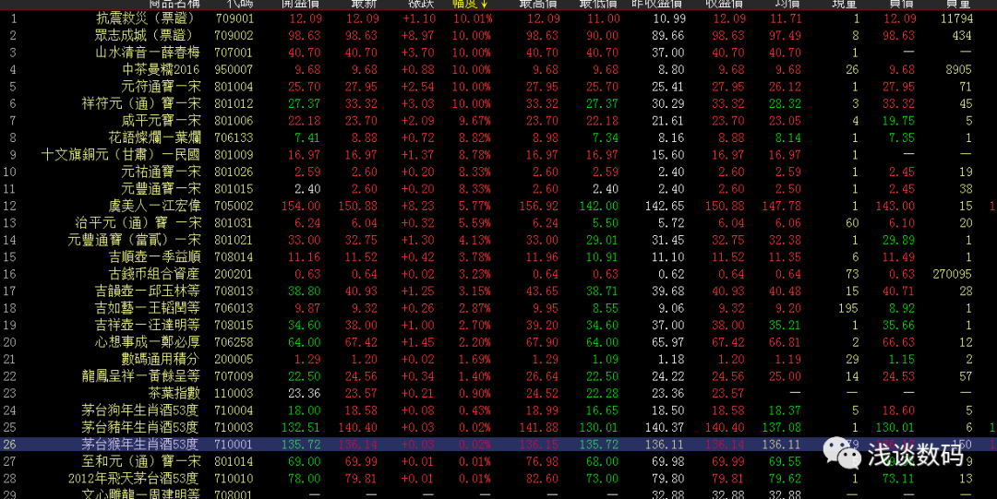Image resolution: width=997 pixels, height=499 pixels.
Task: Select the 抗震救災（票證） row name
Action: coord(148,18)
